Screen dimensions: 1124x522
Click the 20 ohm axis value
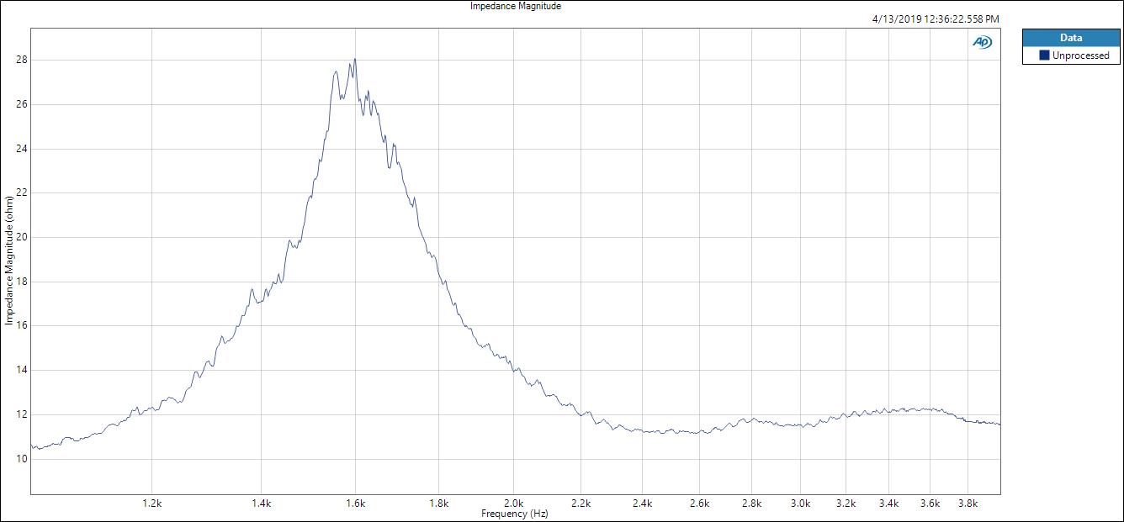pyautogui.click(x=21, y=237)
